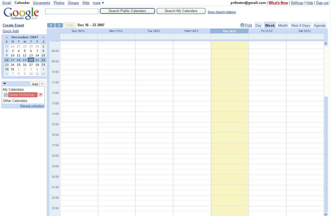Open Documents from top navigation

42,3
